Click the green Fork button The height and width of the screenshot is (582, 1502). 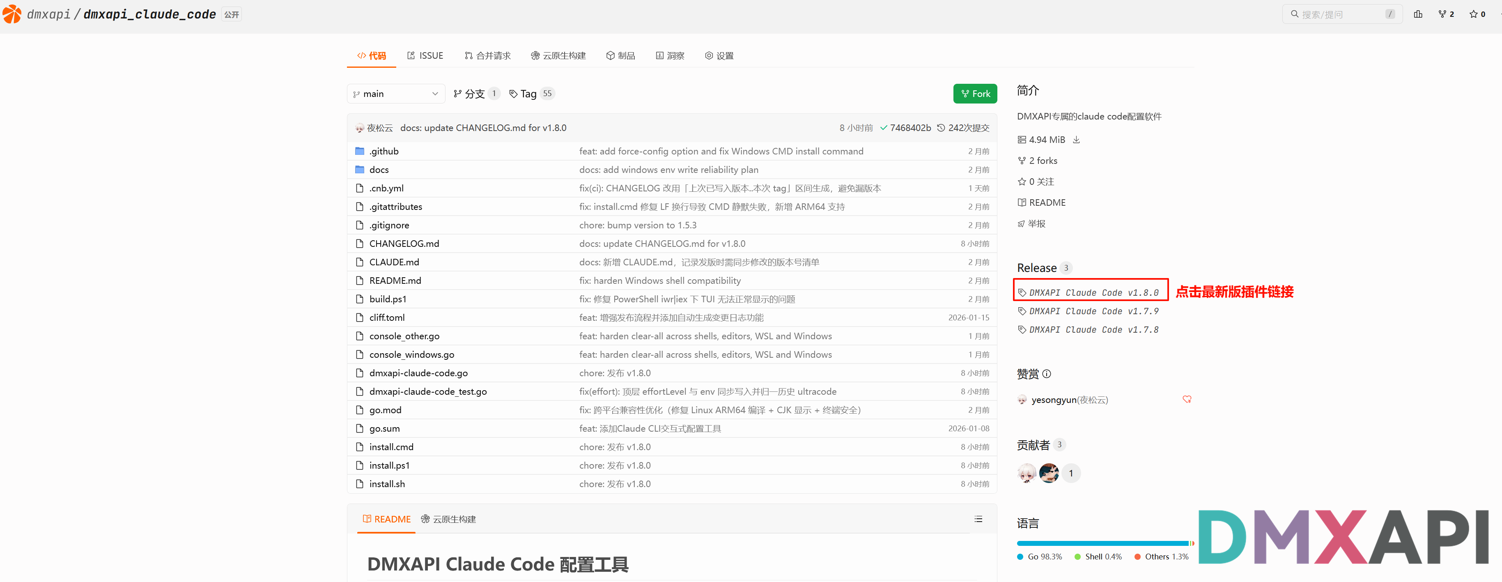point(975,94)
